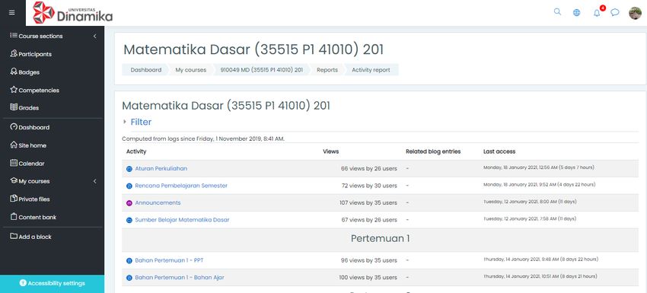Open the Universitas Dinamika logo home
This screenshot has height=293, width=647.
pyautogui.click(x=72, y=12)
